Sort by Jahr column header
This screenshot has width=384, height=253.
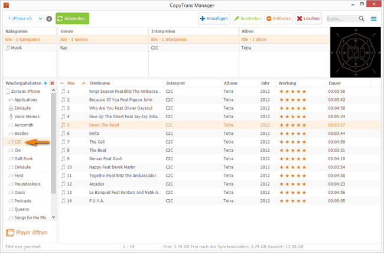(267, 83)
